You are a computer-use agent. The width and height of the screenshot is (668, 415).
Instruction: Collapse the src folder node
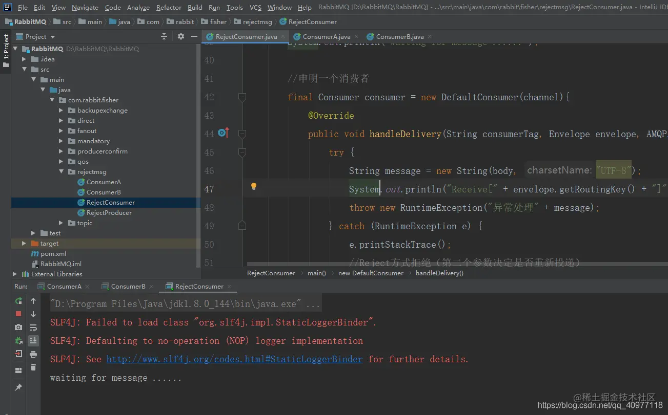click(24, 69)
